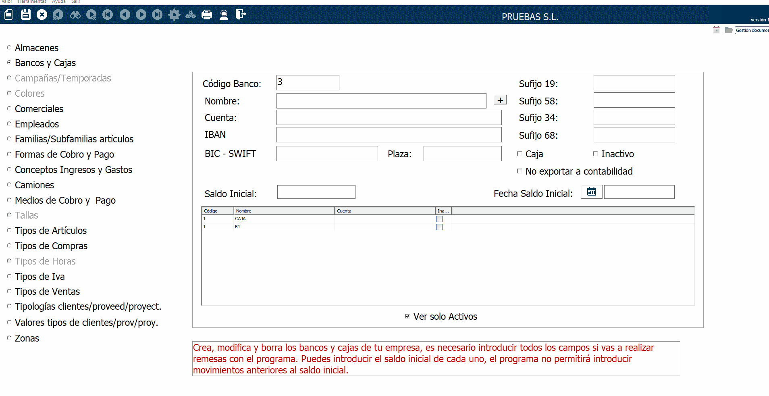Tick the Caja checkbox
This screenshot has height=396, width=769.
[520, 154]
